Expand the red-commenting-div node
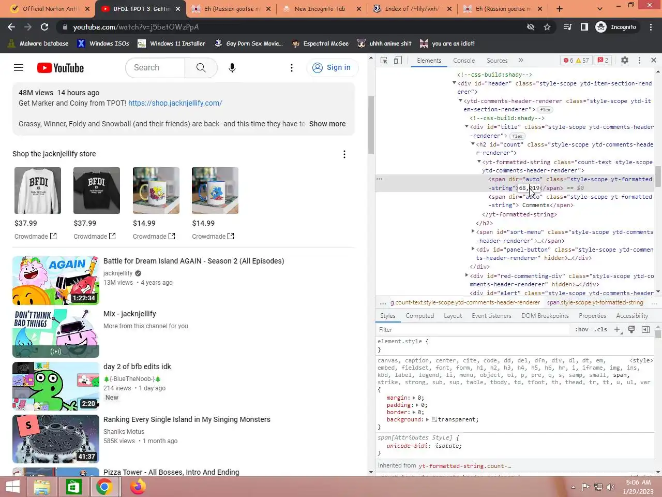 click(467, 276)
